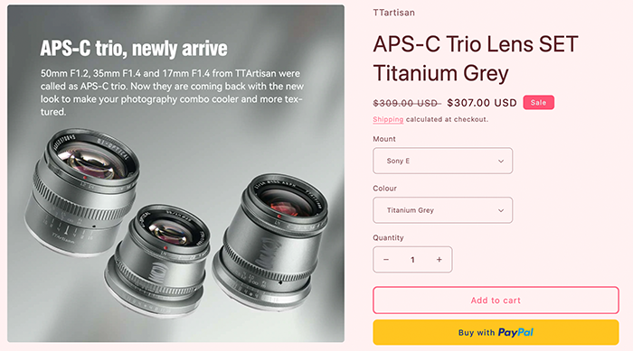This screenshot has width=633, height=351.
Task: Open the Shipping policy link
Action: pos(388,119)
